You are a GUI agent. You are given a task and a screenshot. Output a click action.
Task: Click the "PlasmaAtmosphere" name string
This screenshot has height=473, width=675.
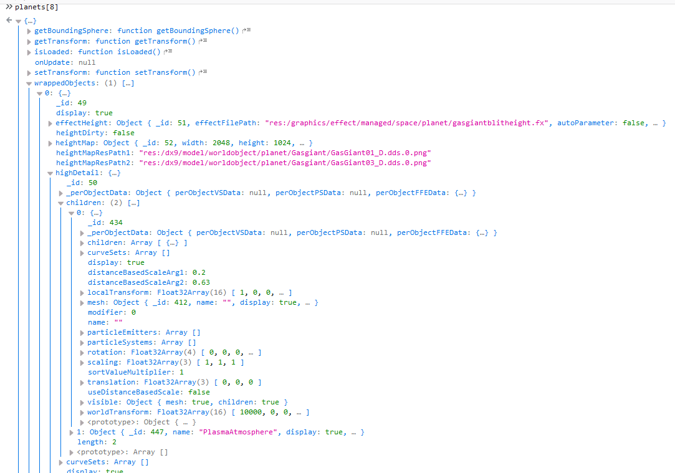(239, 432)
